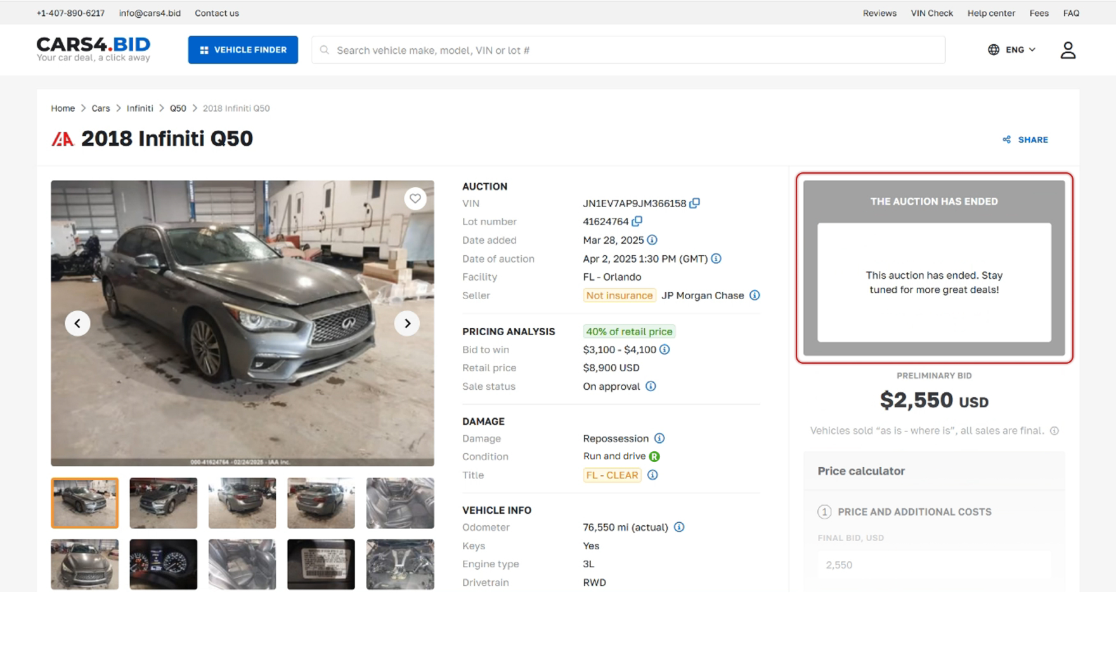Viewport: 1116px width, 659px height.
Task: Click the VEHICLE FINDER button
Action: (243, 50)
